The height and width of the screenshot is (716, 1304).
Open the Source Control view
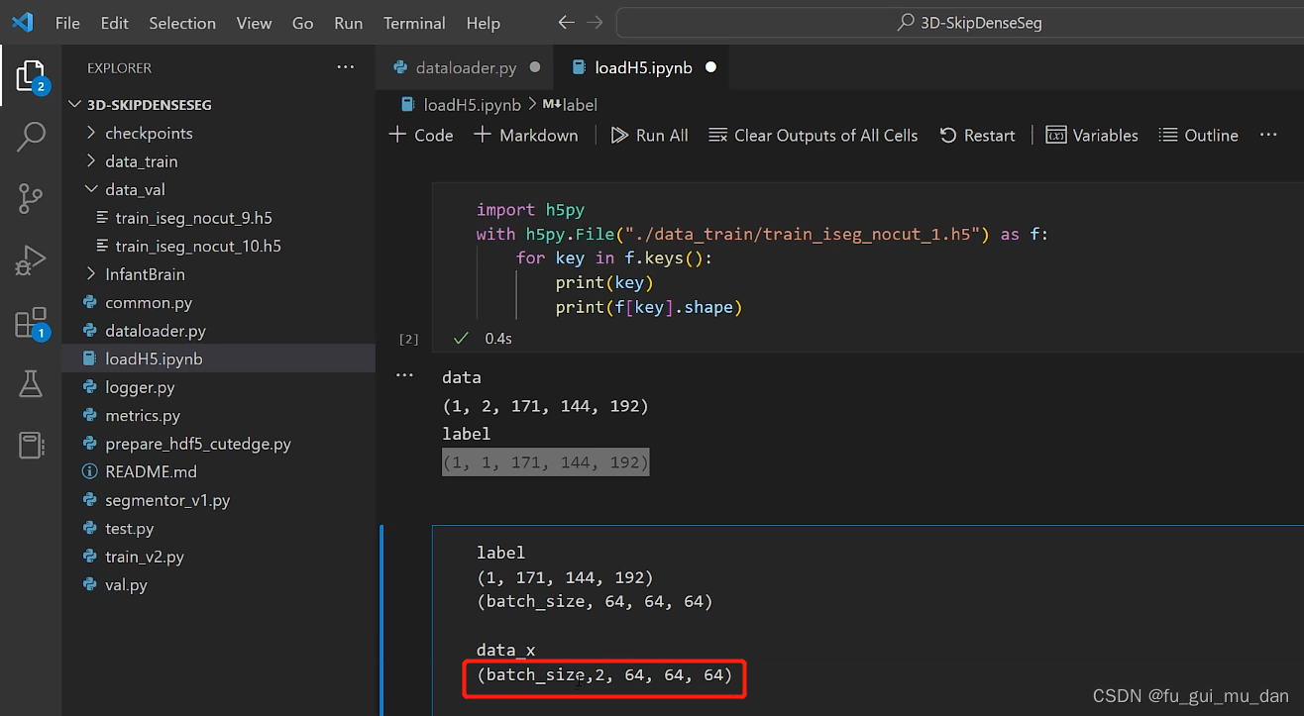coord(31,198)
